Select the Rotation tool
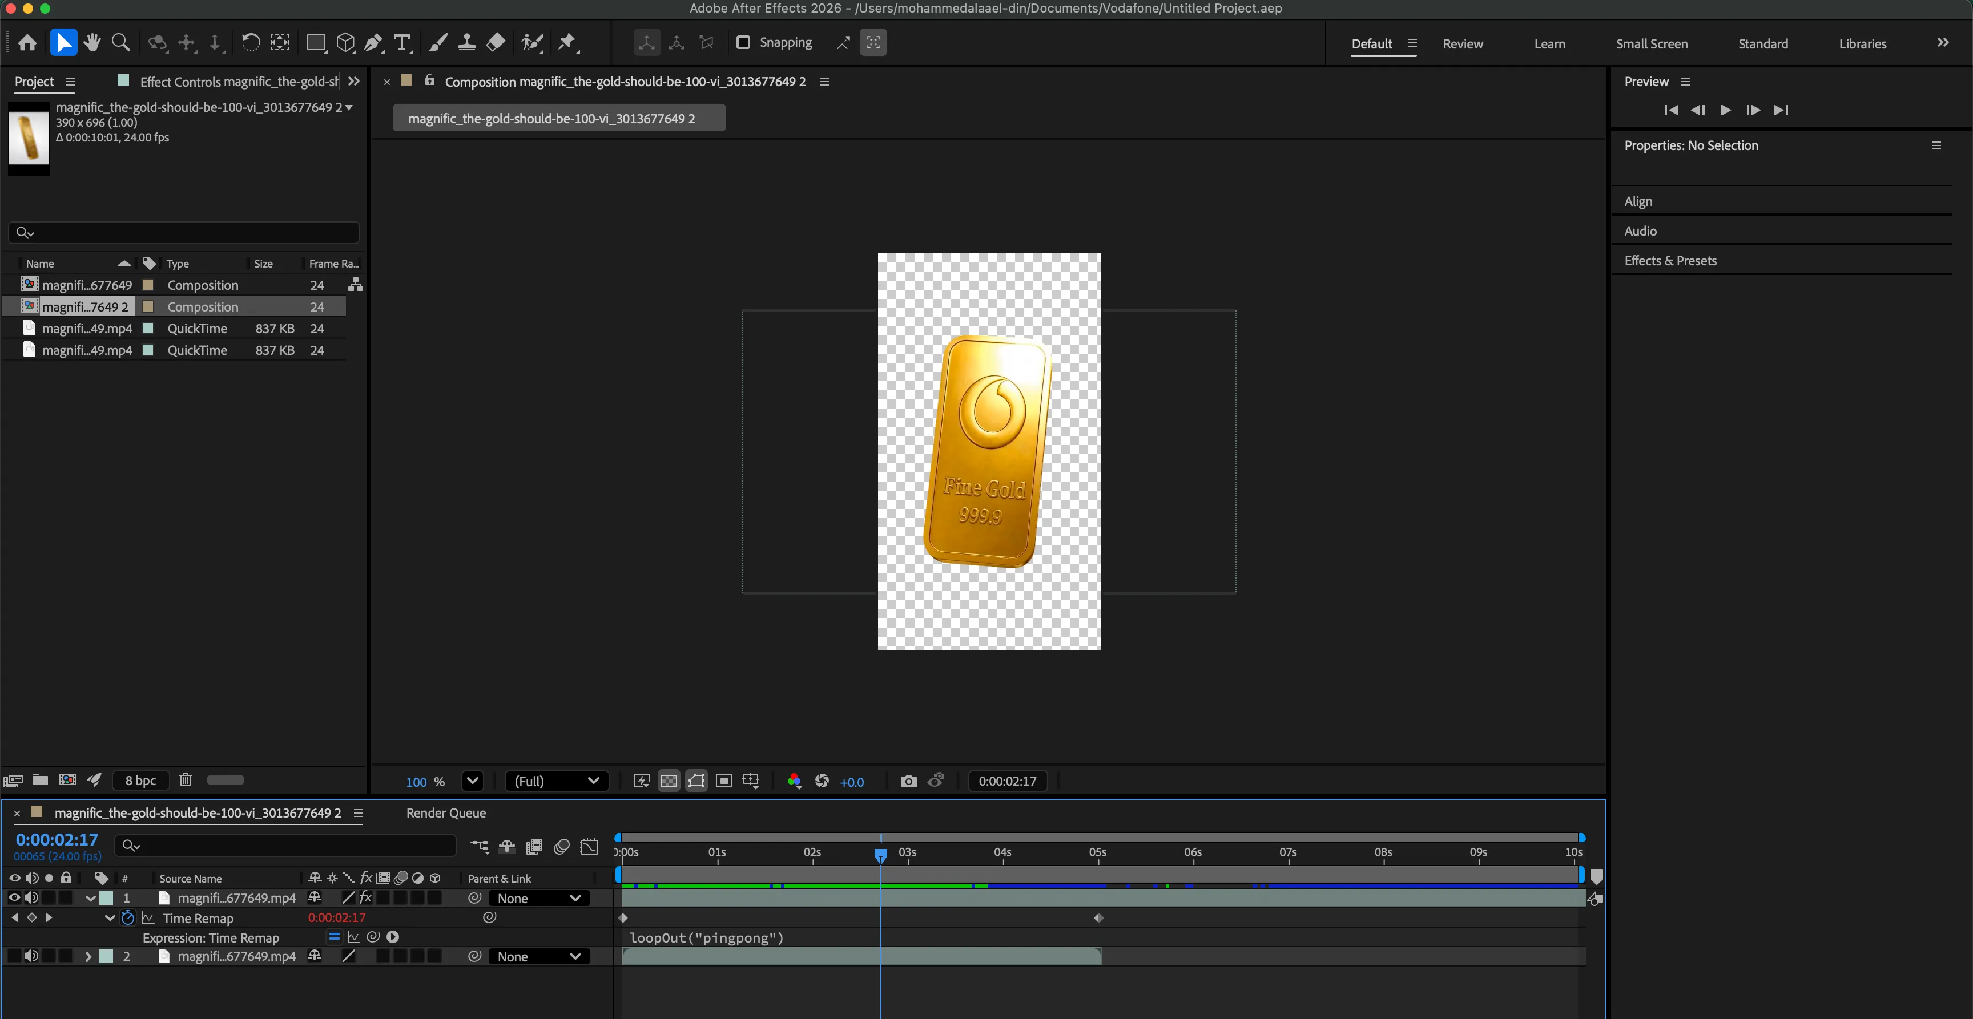1973x1019 pixels. (x=249, y=43)
